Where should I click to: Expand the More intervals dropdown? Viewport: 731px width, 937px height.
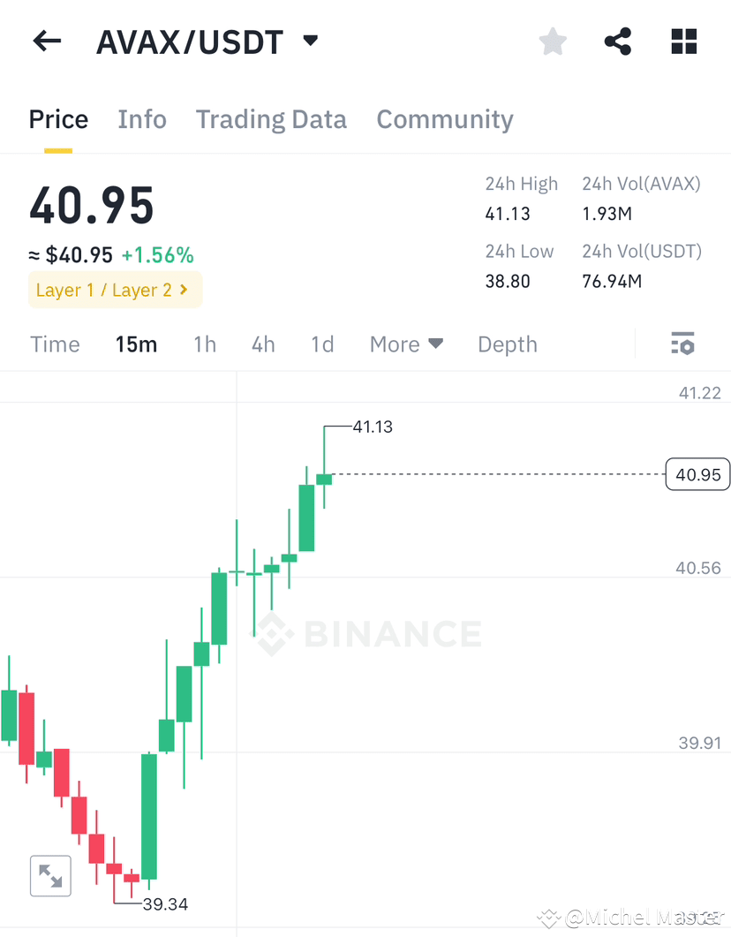406,344
